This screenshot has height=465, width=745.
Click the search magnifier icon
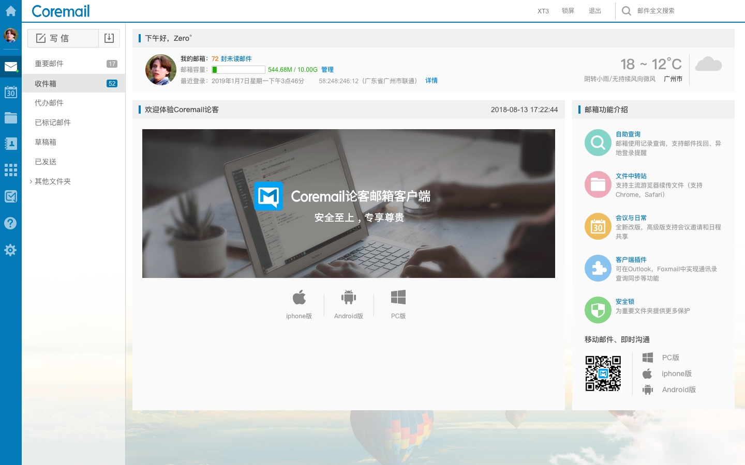626,11
